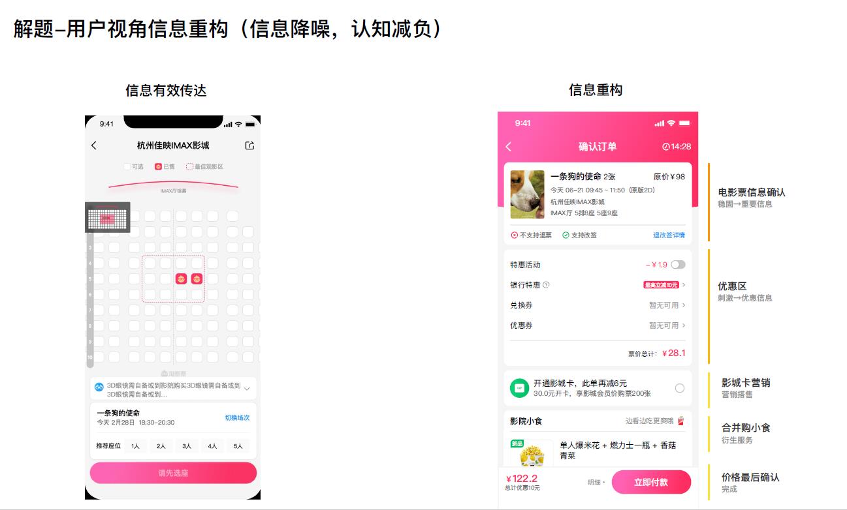Choose 3人 recommended seats option

(187, 446)
